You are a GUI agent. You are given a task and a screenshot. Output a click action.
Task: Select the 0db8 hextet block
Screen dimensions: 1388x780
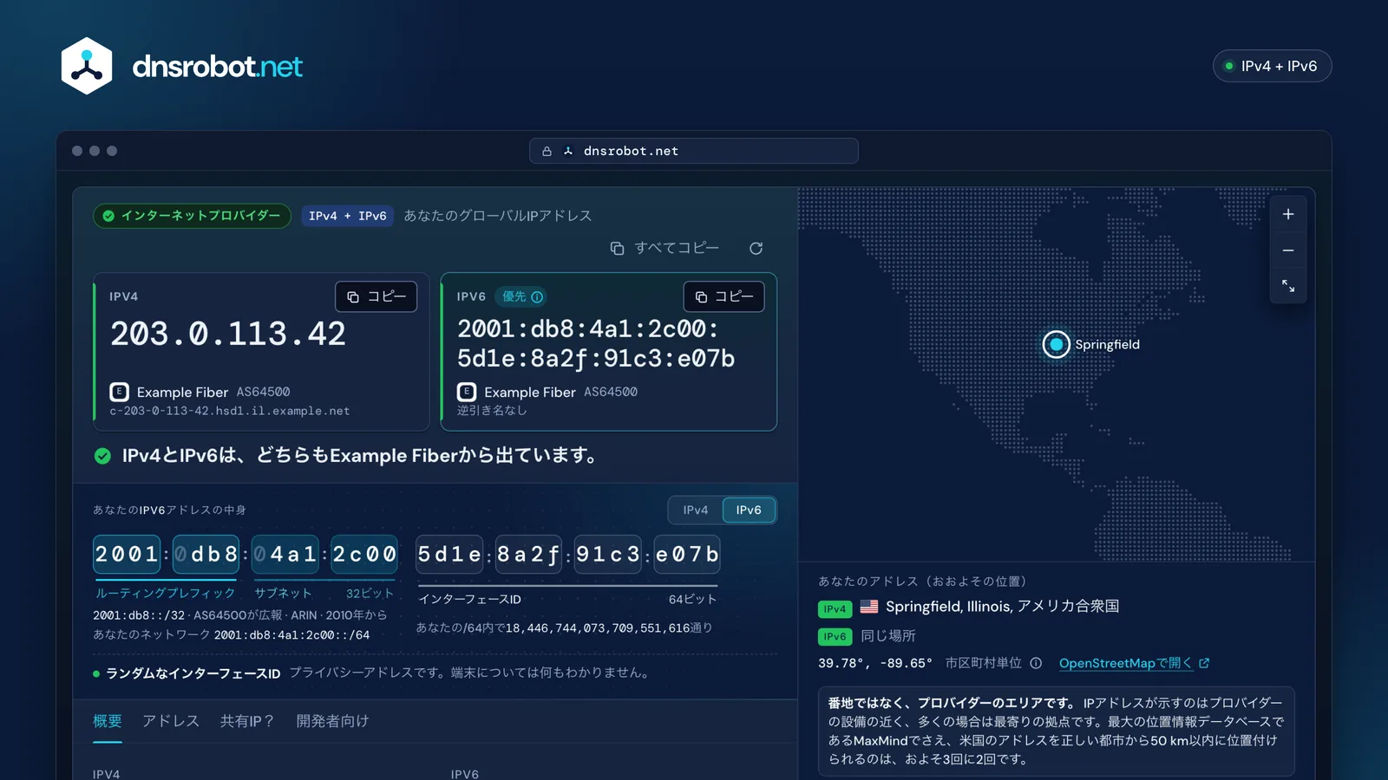(x=206, y=555)
